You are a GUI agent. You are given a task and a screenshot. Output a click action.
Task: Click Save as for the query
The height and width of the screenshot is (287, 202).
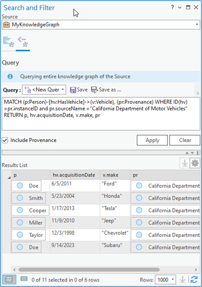click(106, 90)
